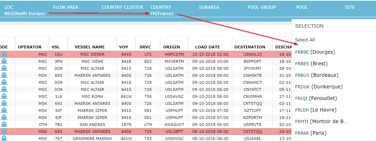Pick FRPAR (Paris) from the selection list
The height and width of the screenshot is (141, 376).
(311, 133)
